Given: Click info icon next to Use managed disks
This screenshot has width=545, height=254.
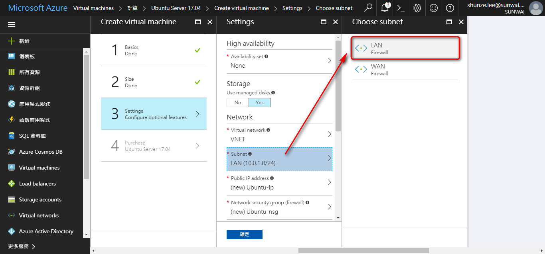Looking at the screenshot, I should point(273,92).
